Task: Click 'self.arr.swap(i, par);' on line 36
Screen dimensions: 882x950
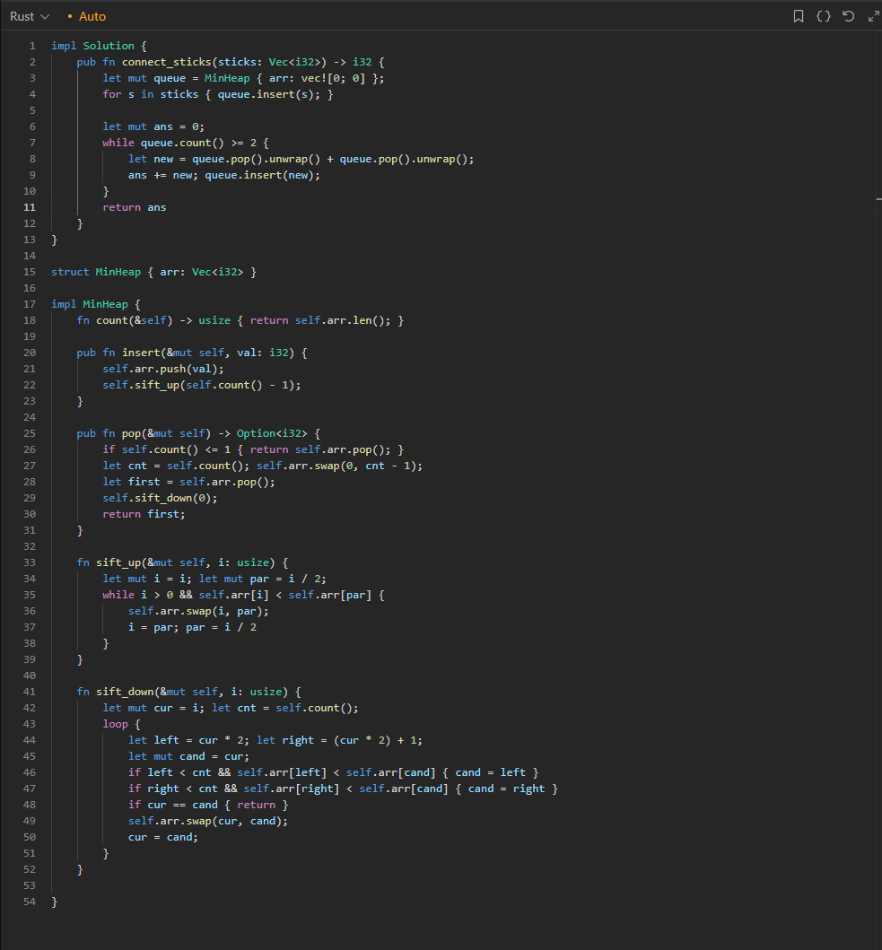Action: [198, 611]
